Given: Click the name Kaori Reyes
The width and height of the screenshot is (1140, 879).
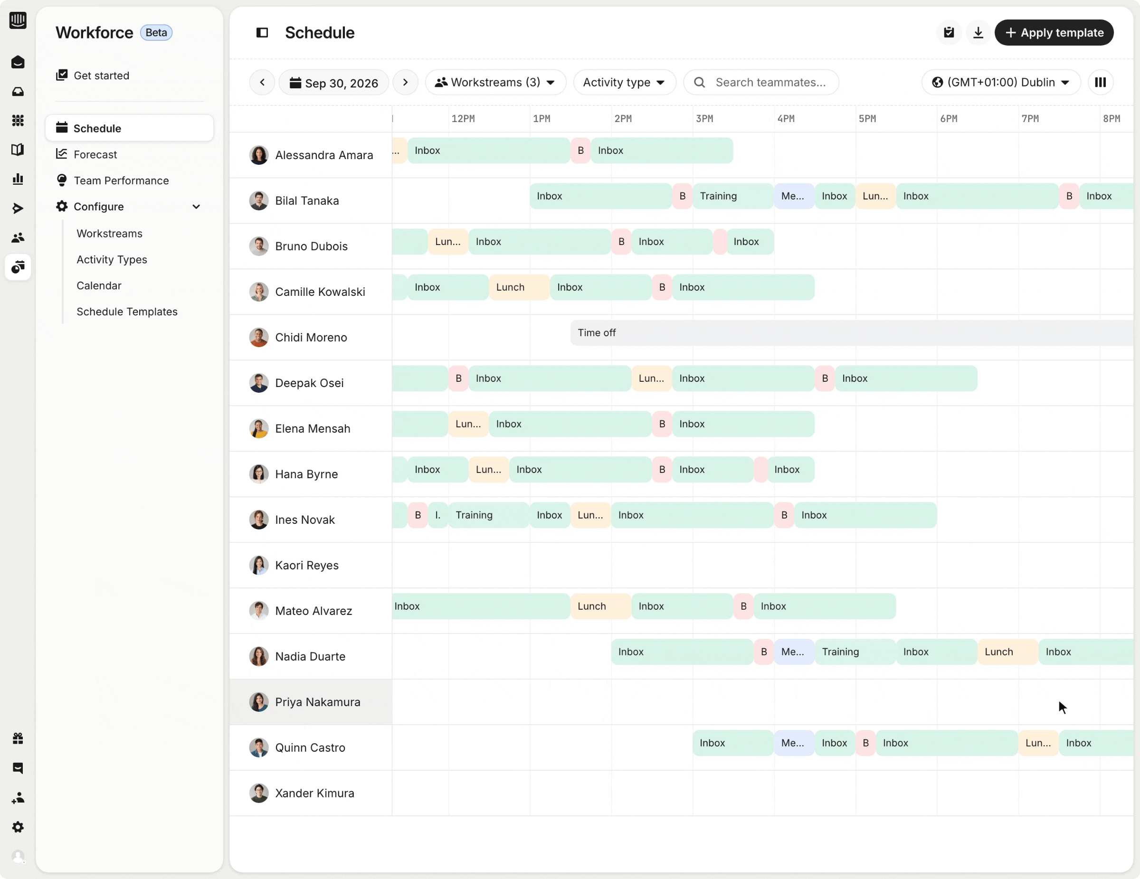Looking at the screenshot, I should pyautogui.click(x=306, y=565).
